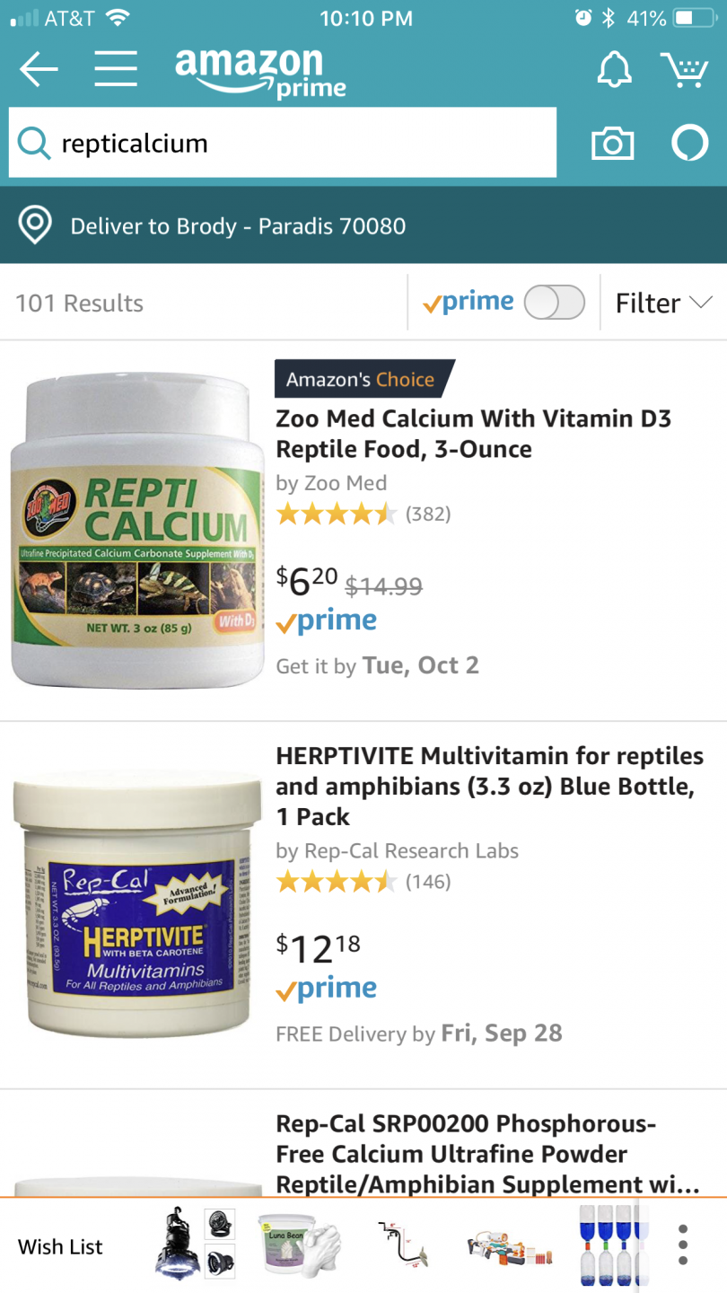Open the hamburger menu
The image size is (727, 1293).
[x=116, y=69]
